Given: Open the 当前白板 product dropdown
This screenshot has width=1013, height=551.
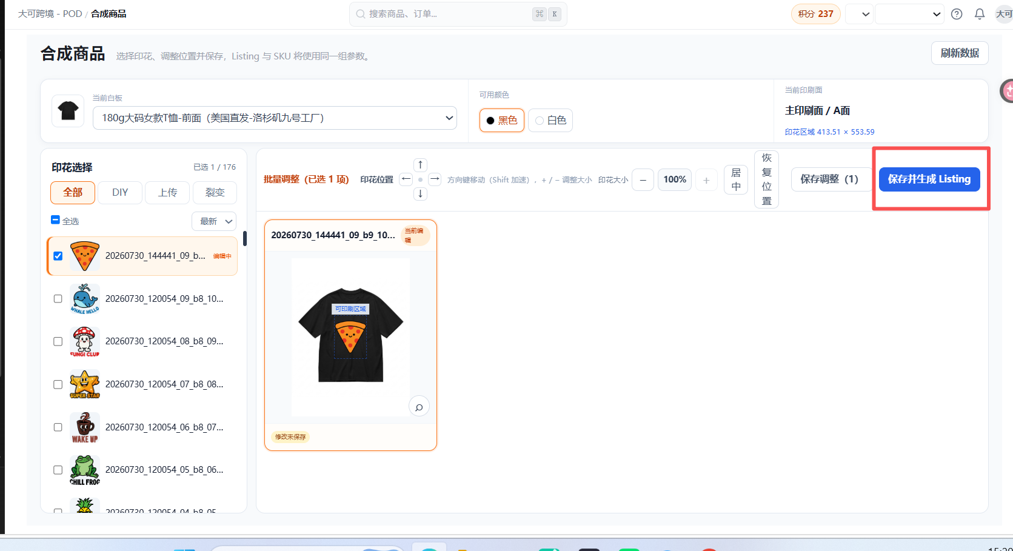Looking at the screenshot, I should 275,118.
